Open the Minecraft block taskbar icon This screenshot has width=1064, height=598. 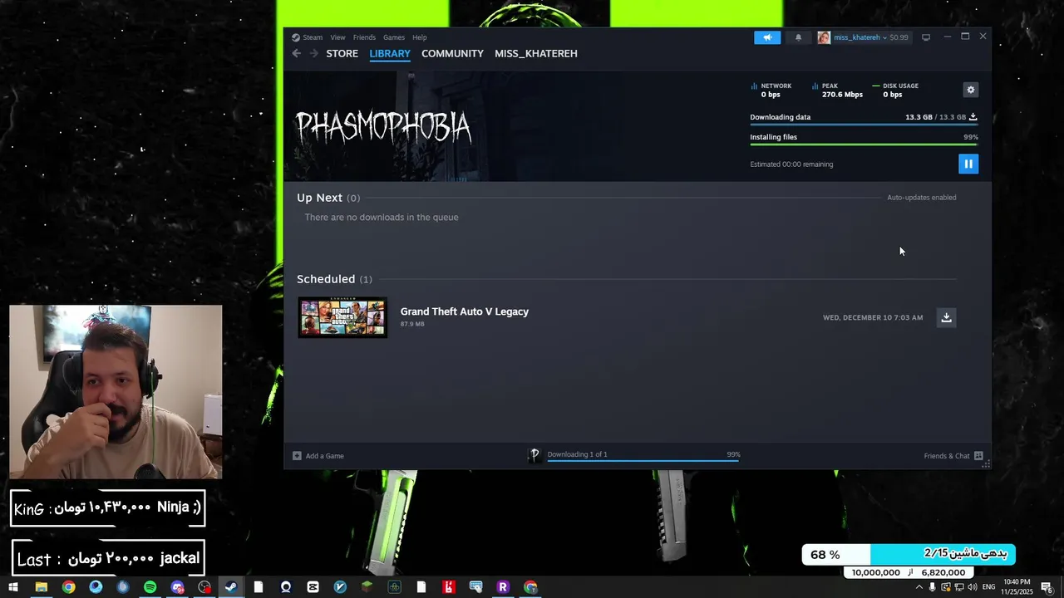pyautogui.click(x=367, y=587)
